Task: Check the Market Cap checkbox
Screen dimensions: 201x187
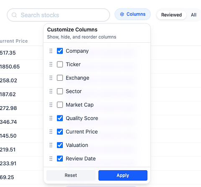Action: [x=60, y=105]
